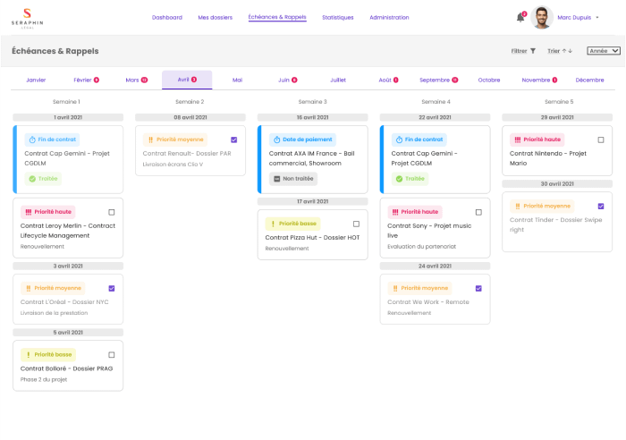Switch to the Mars tab
The width and height of the screenshot is (626, 440).
[x=137, y=80]
